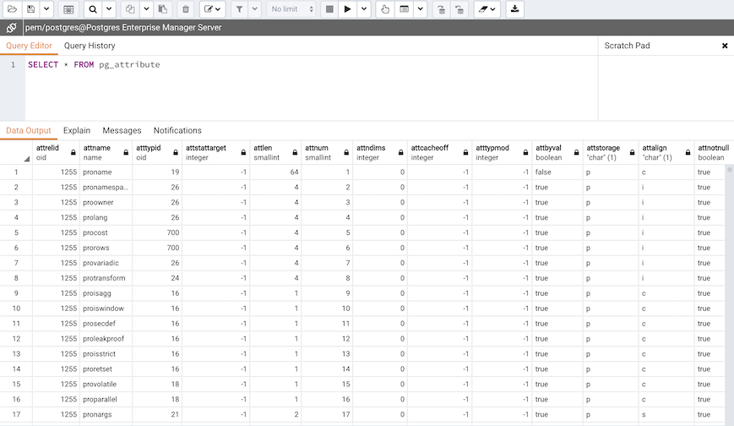The image size is (734, 426).
Task: Click the lock icon in attname header
Action: (x=126, y=152)
